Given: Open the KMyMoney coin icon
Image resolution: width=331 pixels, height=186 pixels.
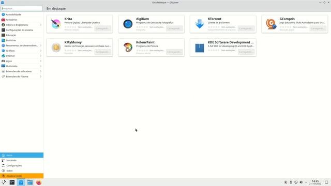Looking at the screenshot, I should click(x=56, y=47).
